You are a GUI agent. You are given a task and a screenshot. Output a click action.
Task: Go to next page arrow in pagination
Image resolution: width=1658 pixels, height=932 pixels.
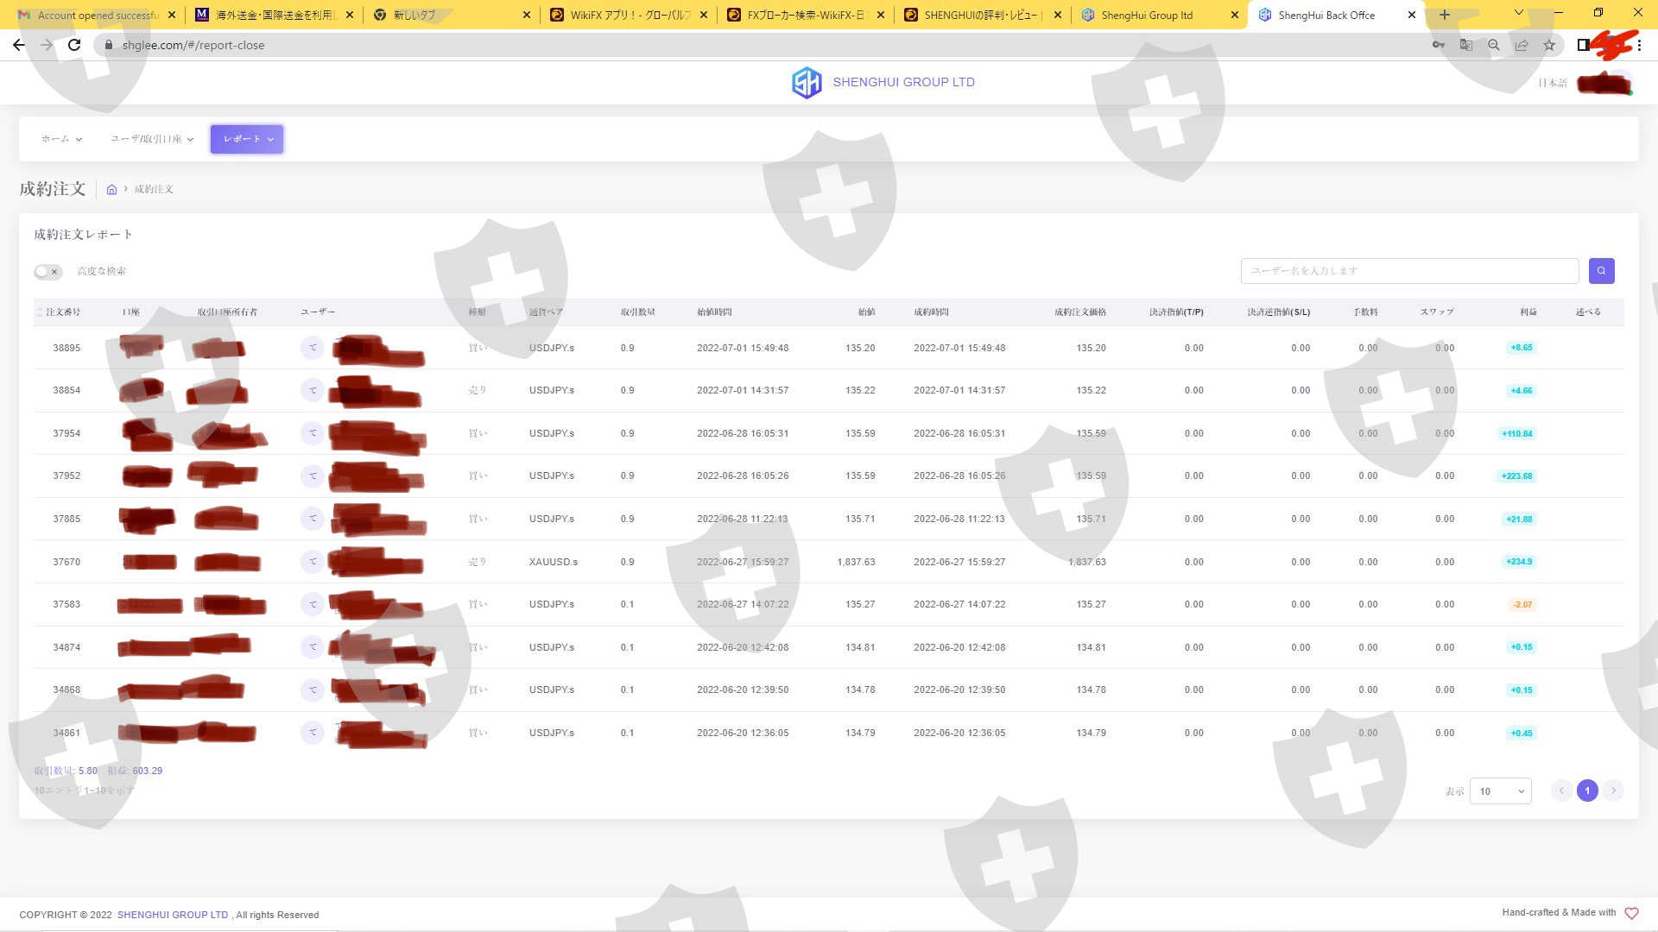(x=1612, y=790)
